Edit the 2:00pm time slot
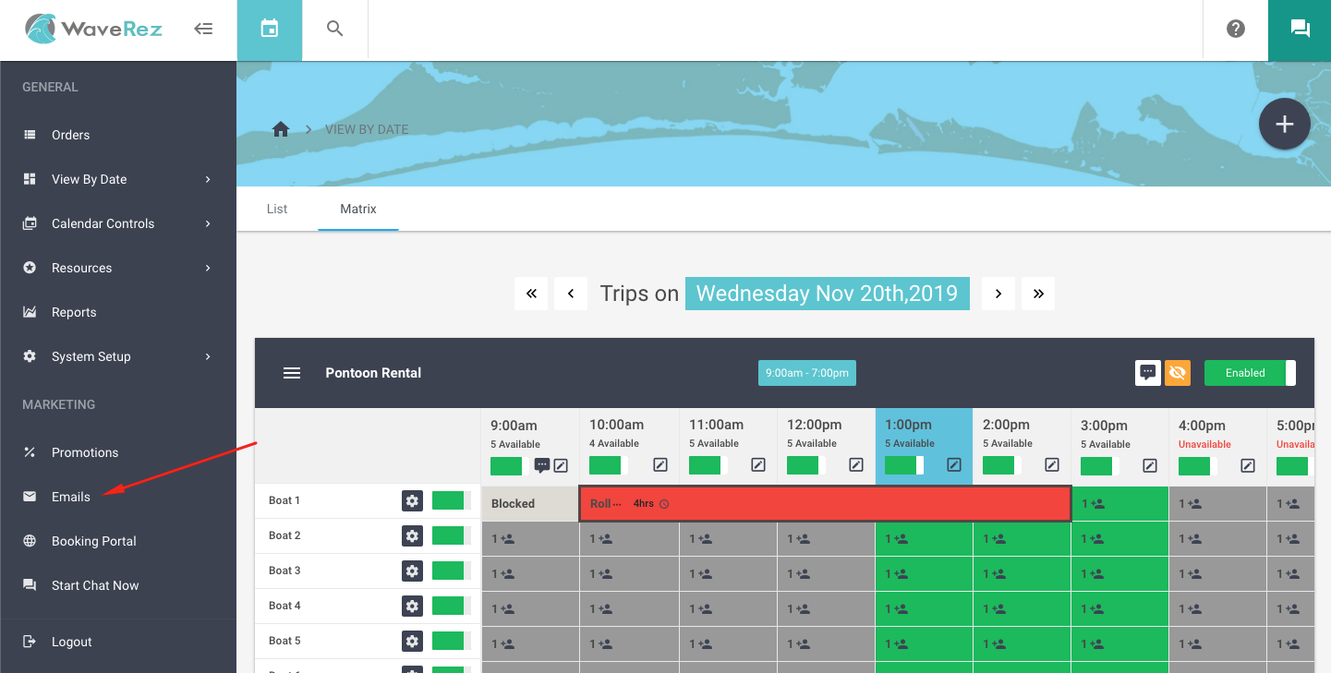 click(x=1052, y=465)
